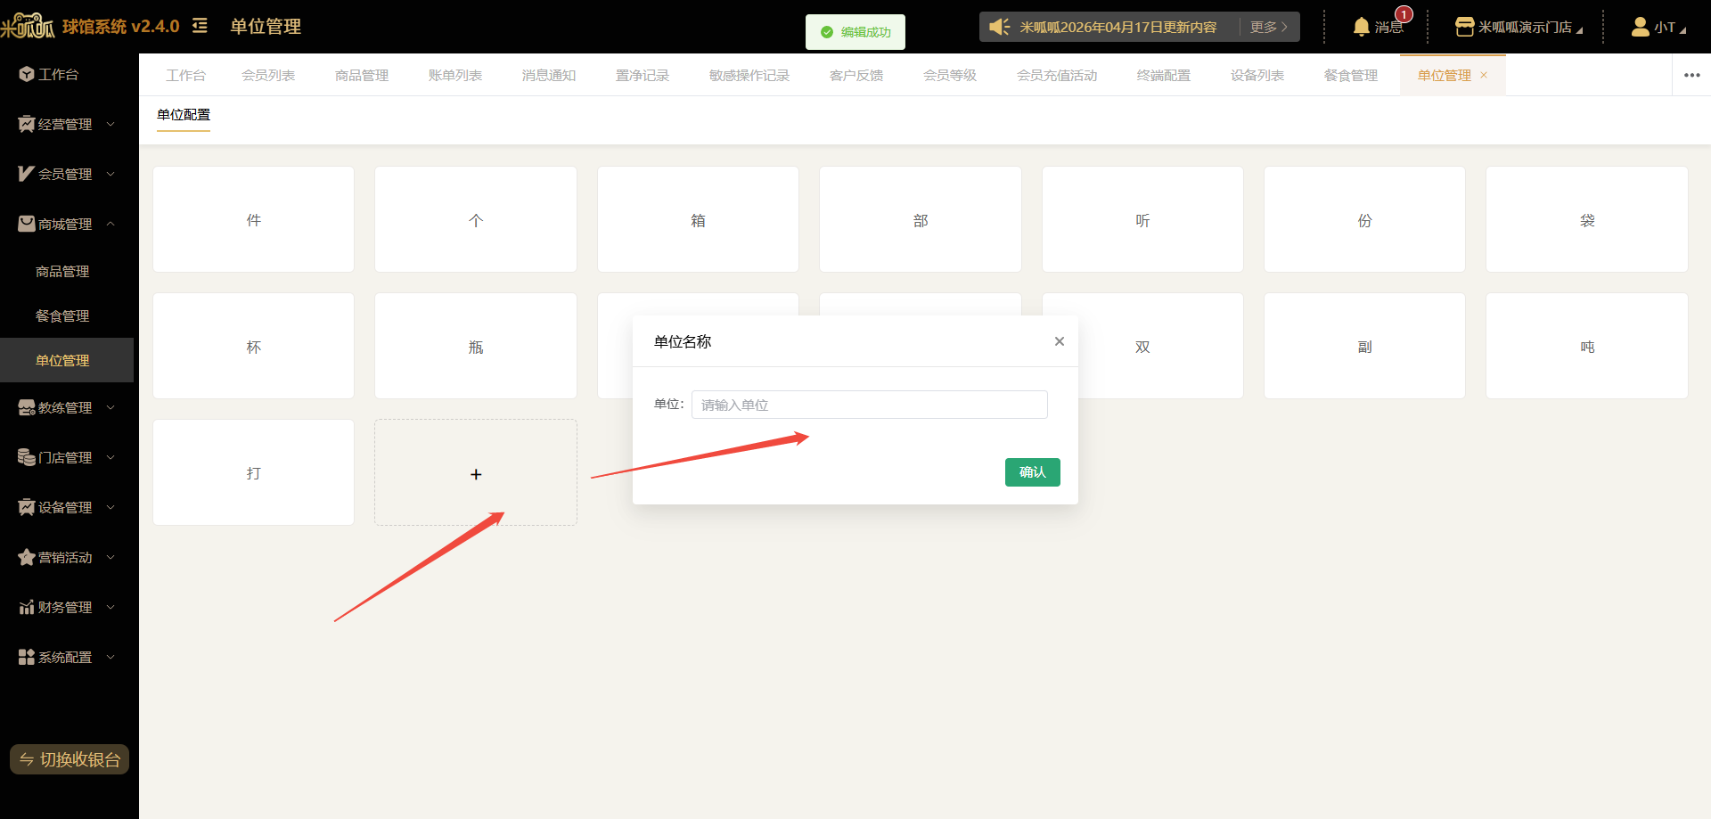Image resolution: width=1711 pixels, height=819 pixels.
Task: Click the 营销活动 star icon
Action: (26, 557)
